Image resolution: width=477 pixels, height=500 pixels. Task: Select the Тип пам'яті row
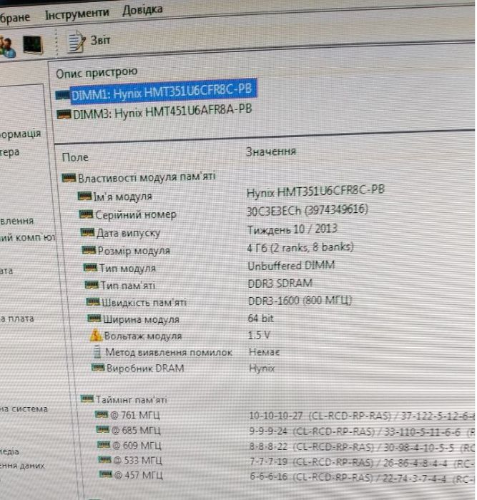point(128,285)
